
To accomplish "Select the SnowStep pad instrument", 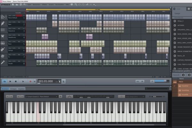I will click(x=185, y=90).
